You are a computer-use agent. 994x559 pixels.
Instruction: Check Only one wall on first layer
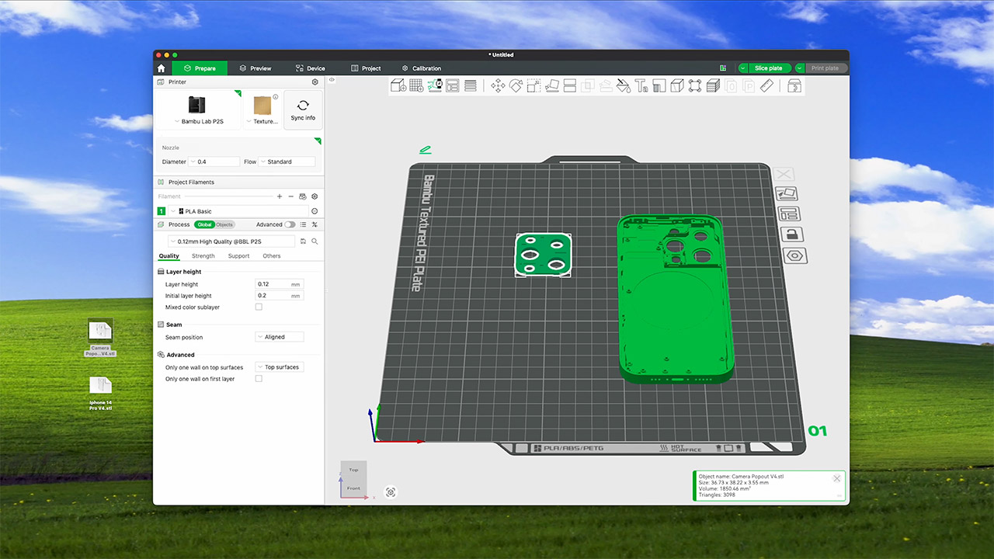[259, 378]
